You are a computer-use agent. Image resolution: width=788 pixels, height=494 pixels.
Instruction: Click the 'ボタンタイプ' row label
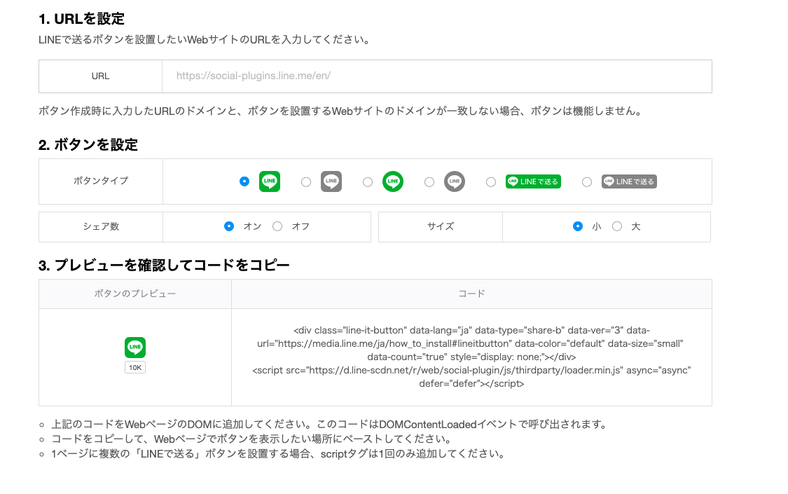coord(101,181)
